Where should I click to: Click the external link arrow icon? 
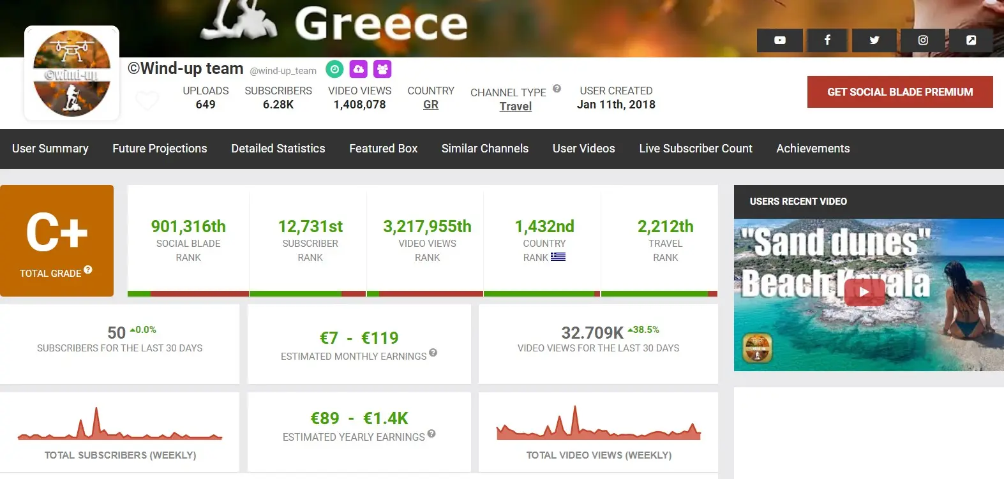971,40
